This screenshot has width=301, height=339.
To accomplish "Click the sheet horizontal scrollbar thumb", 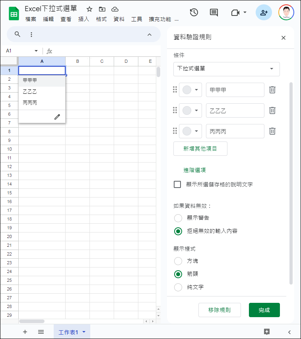I will pyautogui.click(x=32, y=321).
